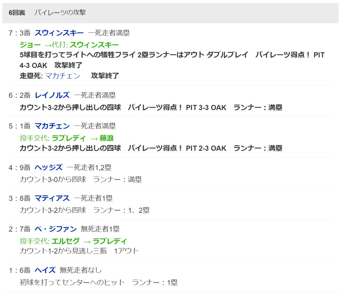340x294 pixels.
Task: Select 4：9番 play number label
Action: pyautogui.click(x=20, y=167)
